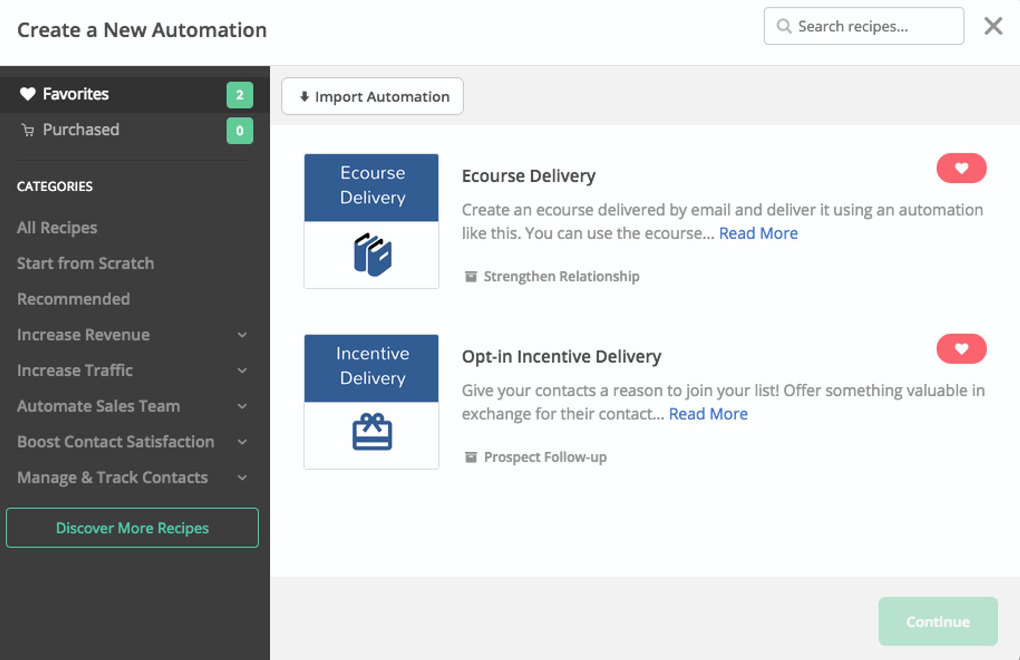Screen dimensions: 1020x660
Task: Unfavorite the Ecourse Delivery recipe
Action: coord(961,168)
